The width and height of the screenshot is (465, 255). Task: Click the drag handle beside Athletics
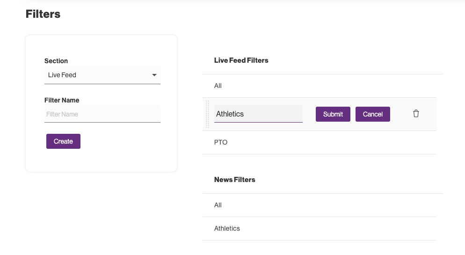(208, 114)
